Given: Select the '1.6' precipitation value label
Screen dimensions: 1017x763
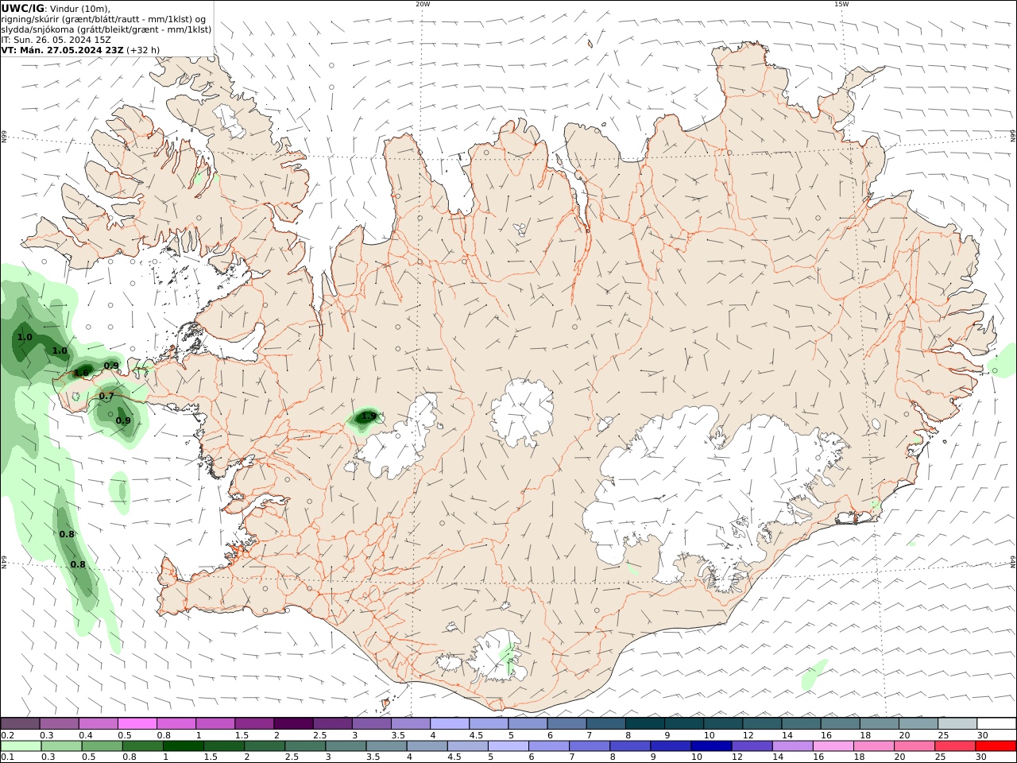Looking at the screenshot, I should 81,373.
